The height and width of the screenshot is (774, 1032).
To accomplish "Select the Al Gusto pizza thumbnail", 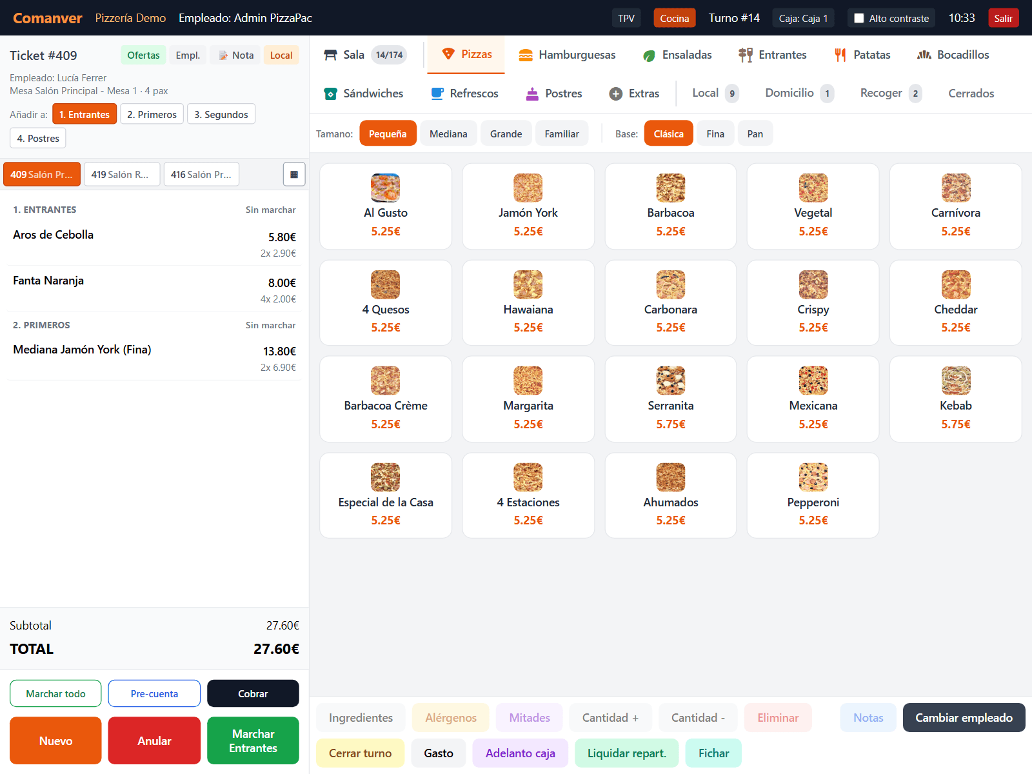I will 386,188.
